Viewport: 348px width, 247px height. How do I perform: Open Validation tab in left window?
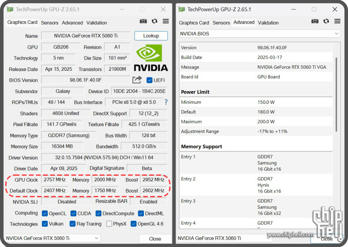click(97, 23)
